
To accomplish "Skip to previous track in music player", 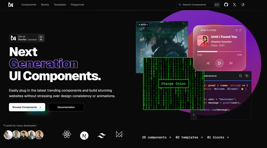I will click(208, 63).
